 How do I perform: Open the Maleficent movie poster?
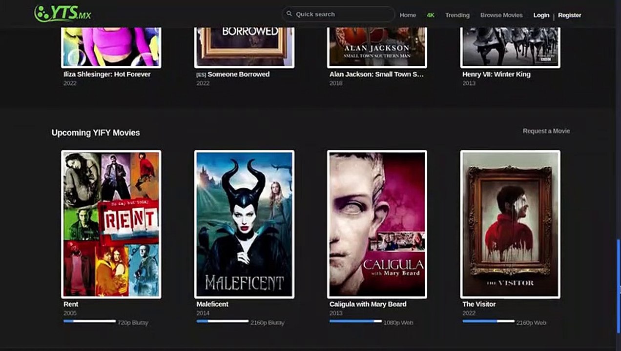click(x=244, y=224)
